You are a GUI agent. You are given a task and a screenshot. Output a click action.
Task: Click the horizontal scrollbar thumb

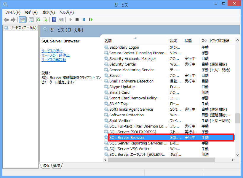click(162, 160)
